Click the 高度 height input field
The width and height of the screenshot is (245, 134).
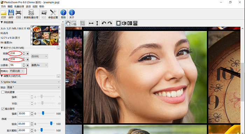pyautogui.click(x=16, y=59)
